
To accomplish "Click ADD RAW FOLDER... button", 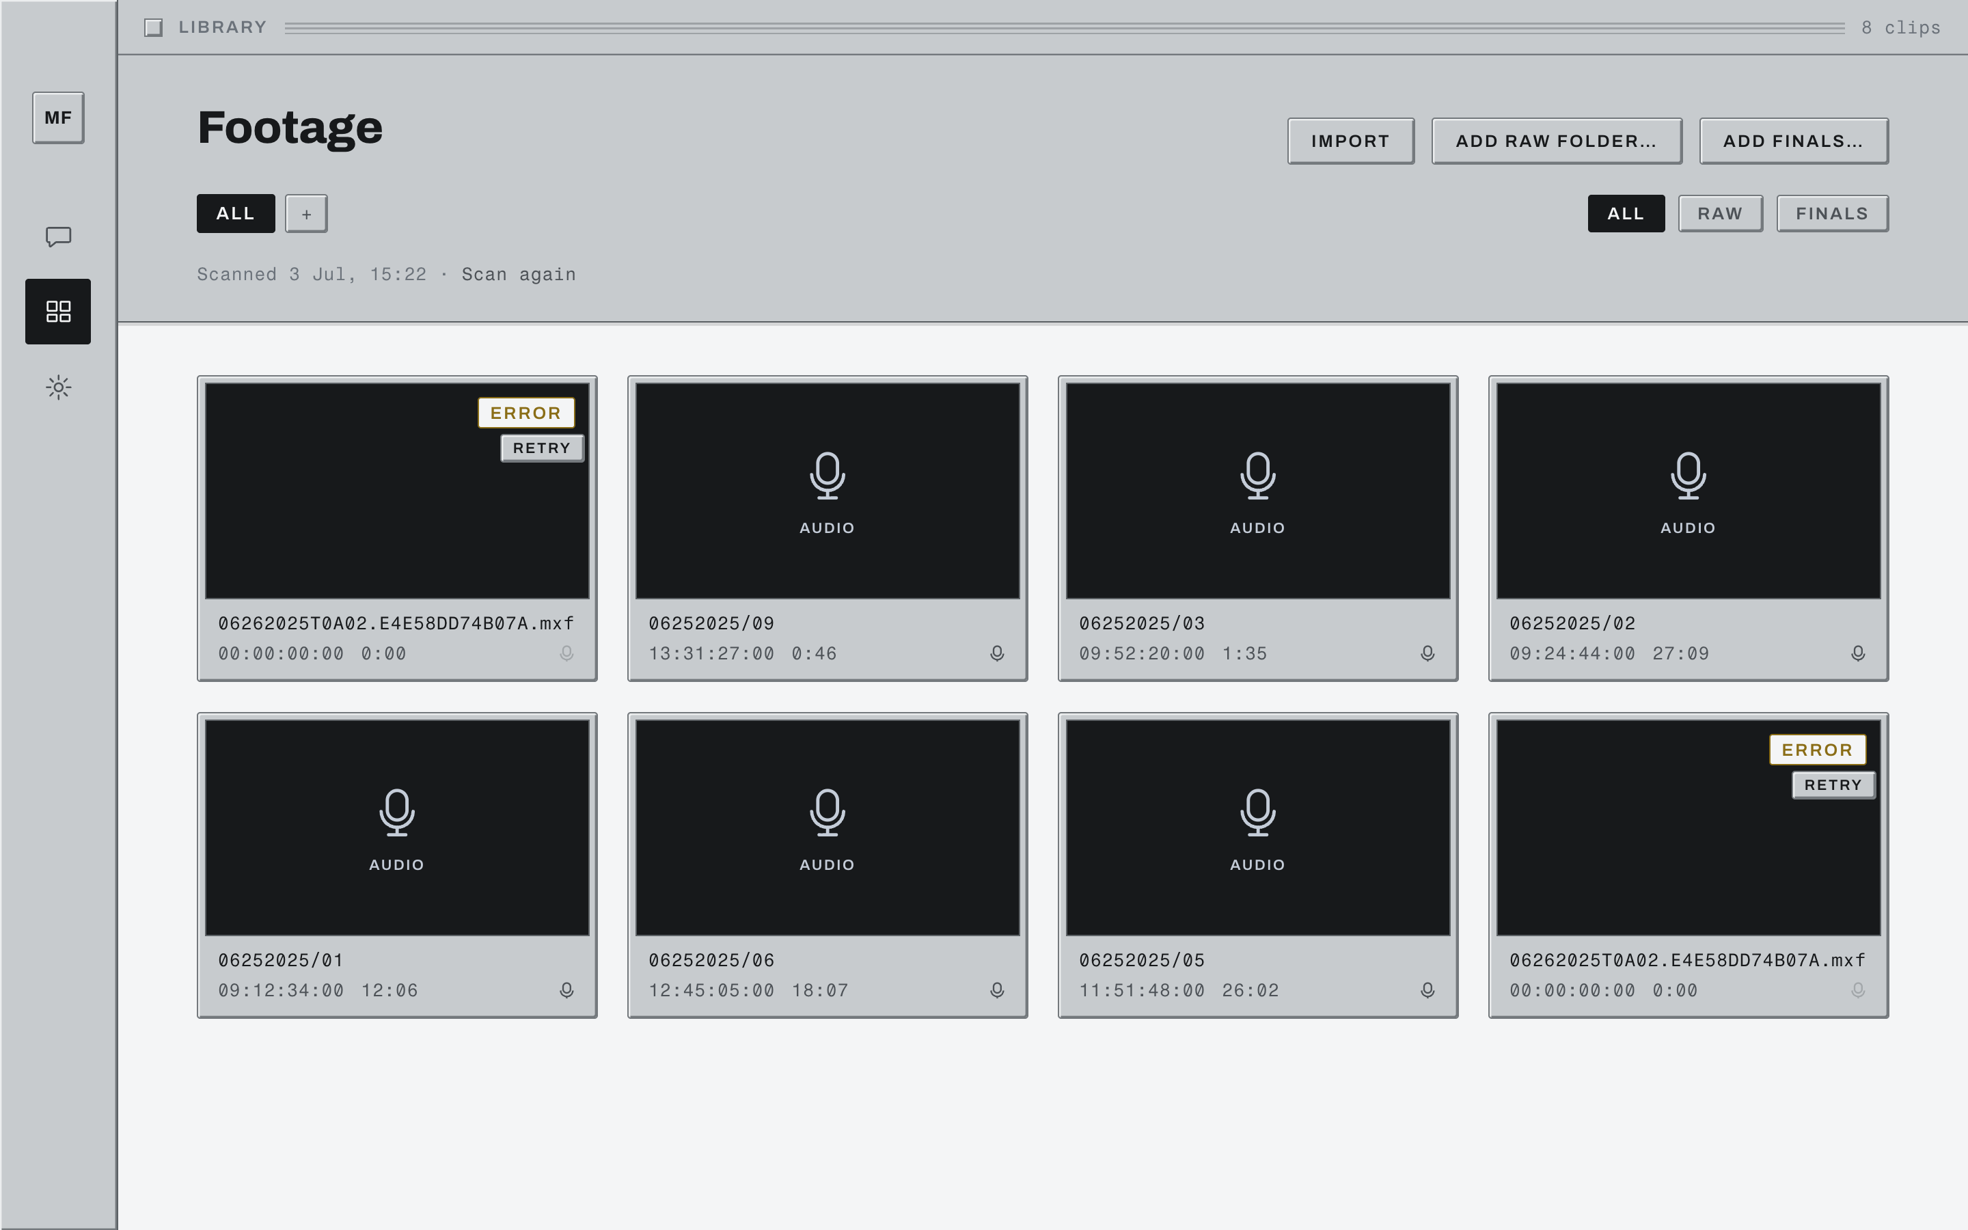I will tap(1557, 141).
